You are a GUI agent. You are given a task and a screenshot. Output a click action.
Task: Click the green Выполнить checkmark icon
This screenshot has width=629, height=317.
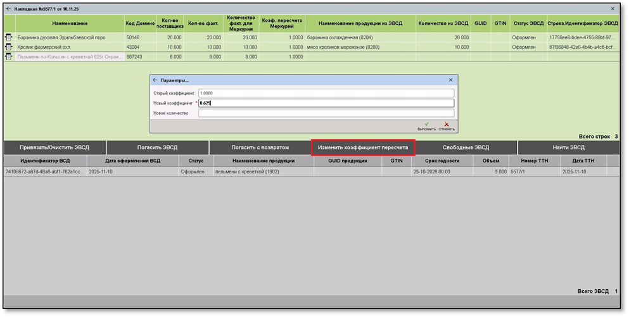tap(426, 125)
